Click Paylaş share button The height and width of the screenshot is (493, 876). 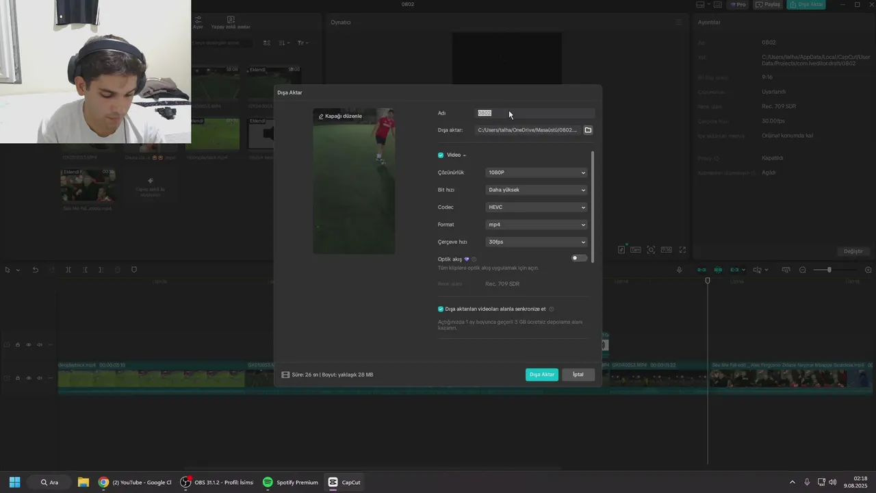click(768, 4)
